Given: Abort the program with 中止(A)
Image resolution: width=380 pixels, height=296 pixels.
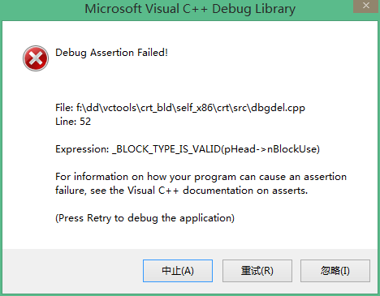Looking at the screenshot, I should point(178,271).
